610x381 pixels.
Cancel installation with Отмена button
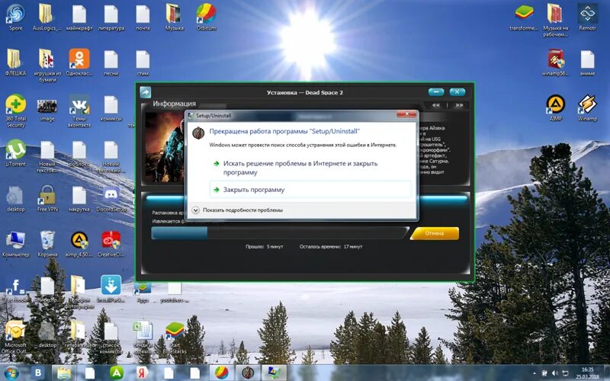[x=434, y=233]
